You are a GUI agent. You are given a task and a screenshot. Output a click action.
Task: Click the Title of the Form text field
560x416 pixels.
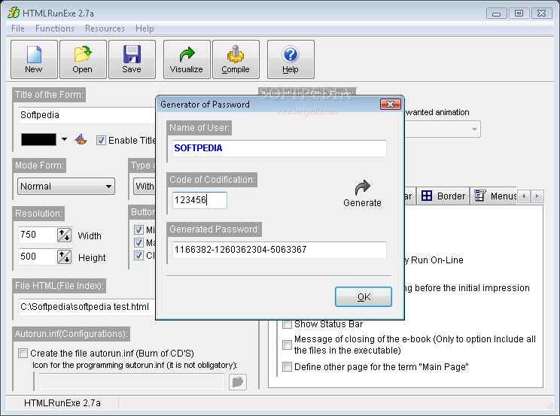87,115
